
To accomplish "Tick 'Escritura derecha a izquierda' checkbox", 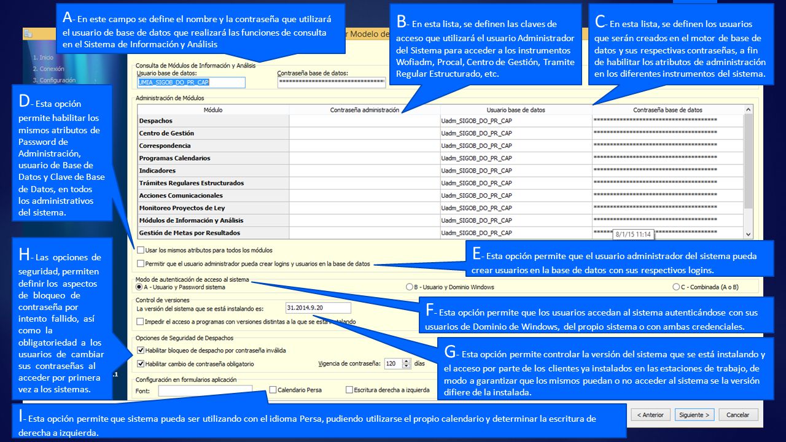I will [349, 390].
